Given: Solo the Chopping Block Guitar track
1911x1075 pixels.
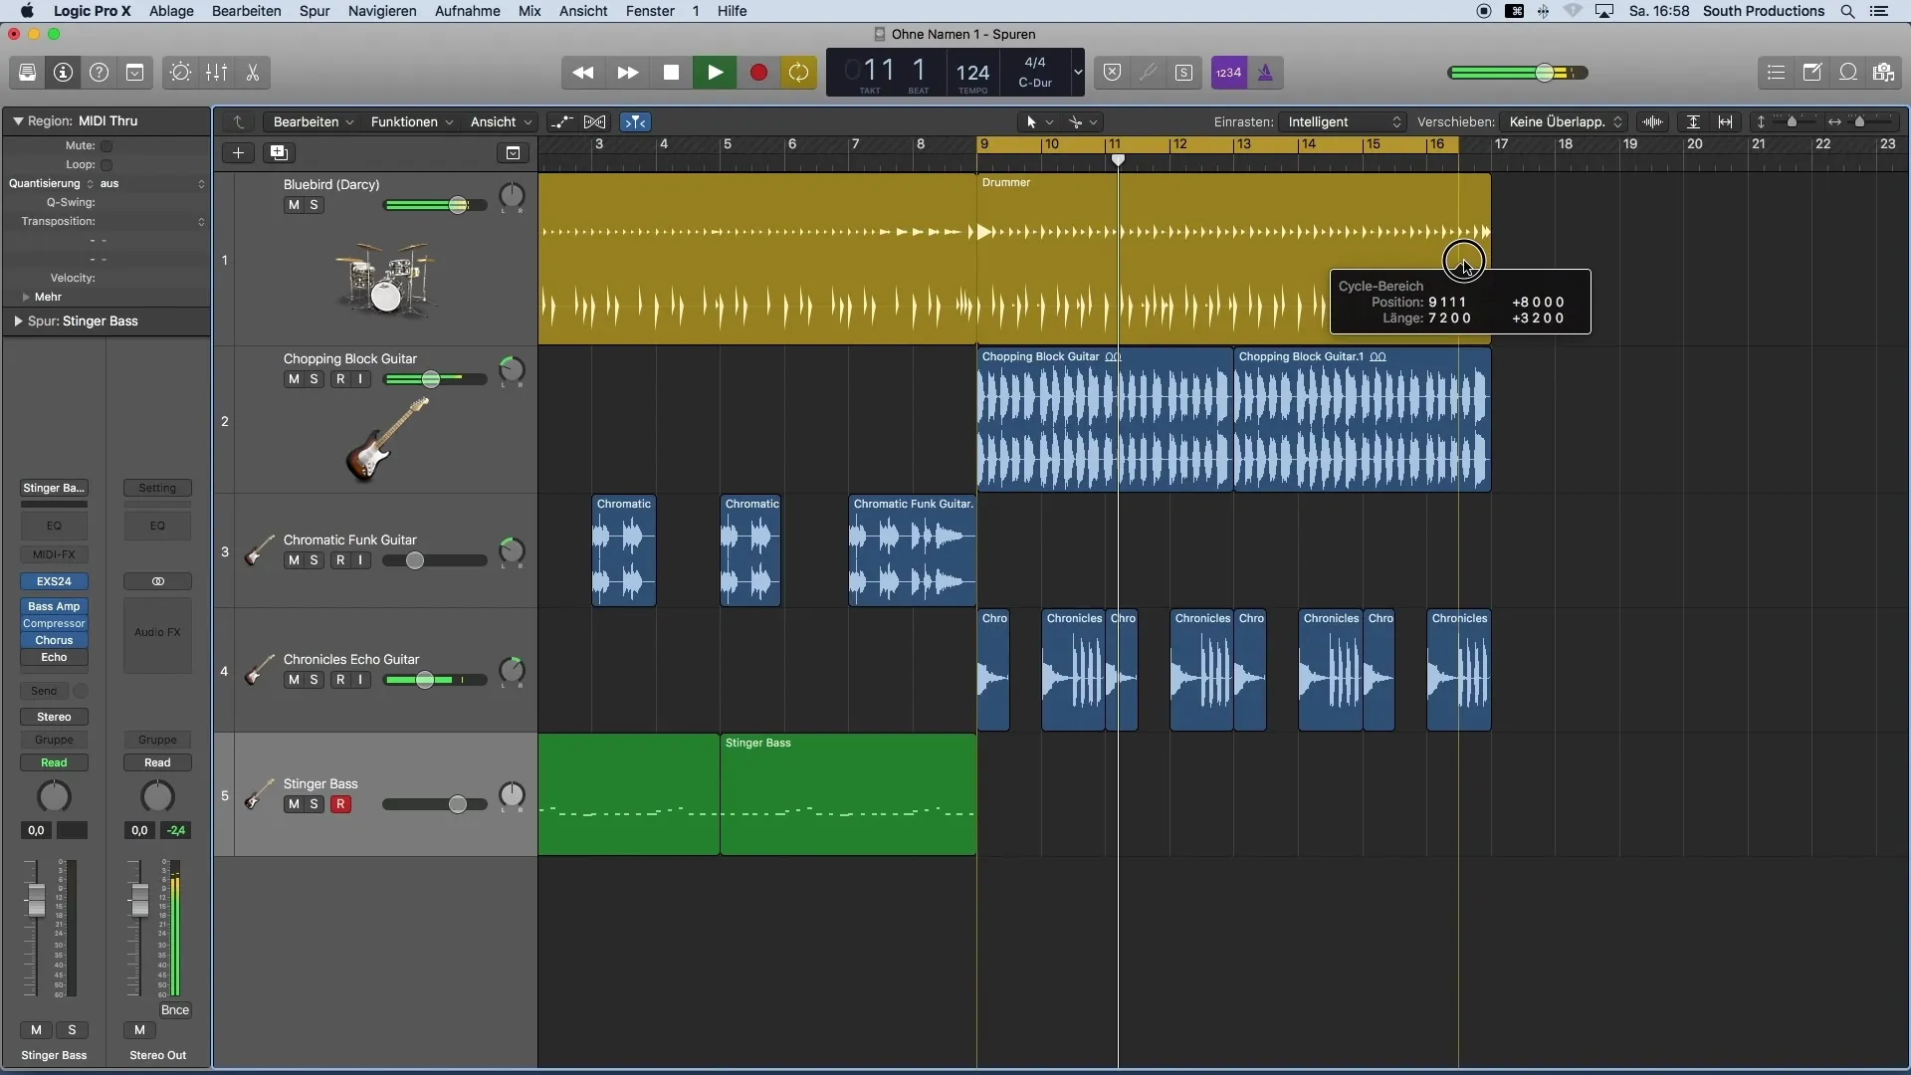Looking at the screenshot, I should [x=314, y=379].
